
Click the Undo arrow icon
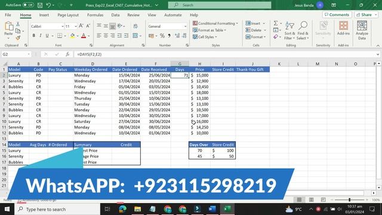pos(48,5)
